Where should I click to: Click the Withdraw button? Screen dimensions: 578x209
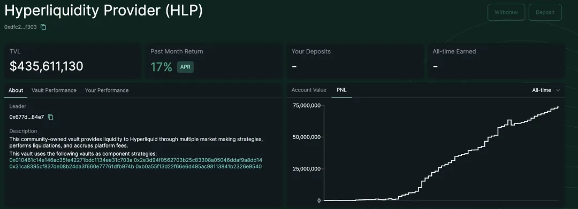coord(506,12)
